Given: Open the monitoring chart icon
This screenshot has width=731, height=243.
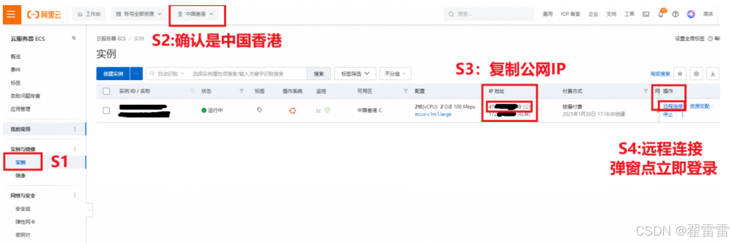Looking at the screenshot, I should [x=319, y=110].
